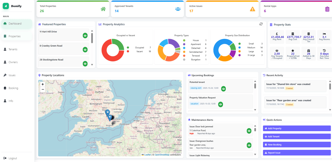This screenshot has width=332, height=162.
Task: Click the Avg Tenants / Occupied stat tile
Action: 278,54
